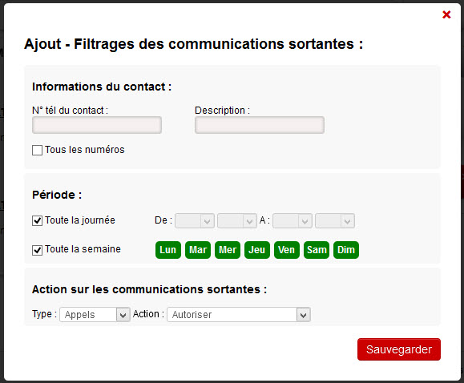Toggle the Sam day button
The image size is (464, 383).
317,250
